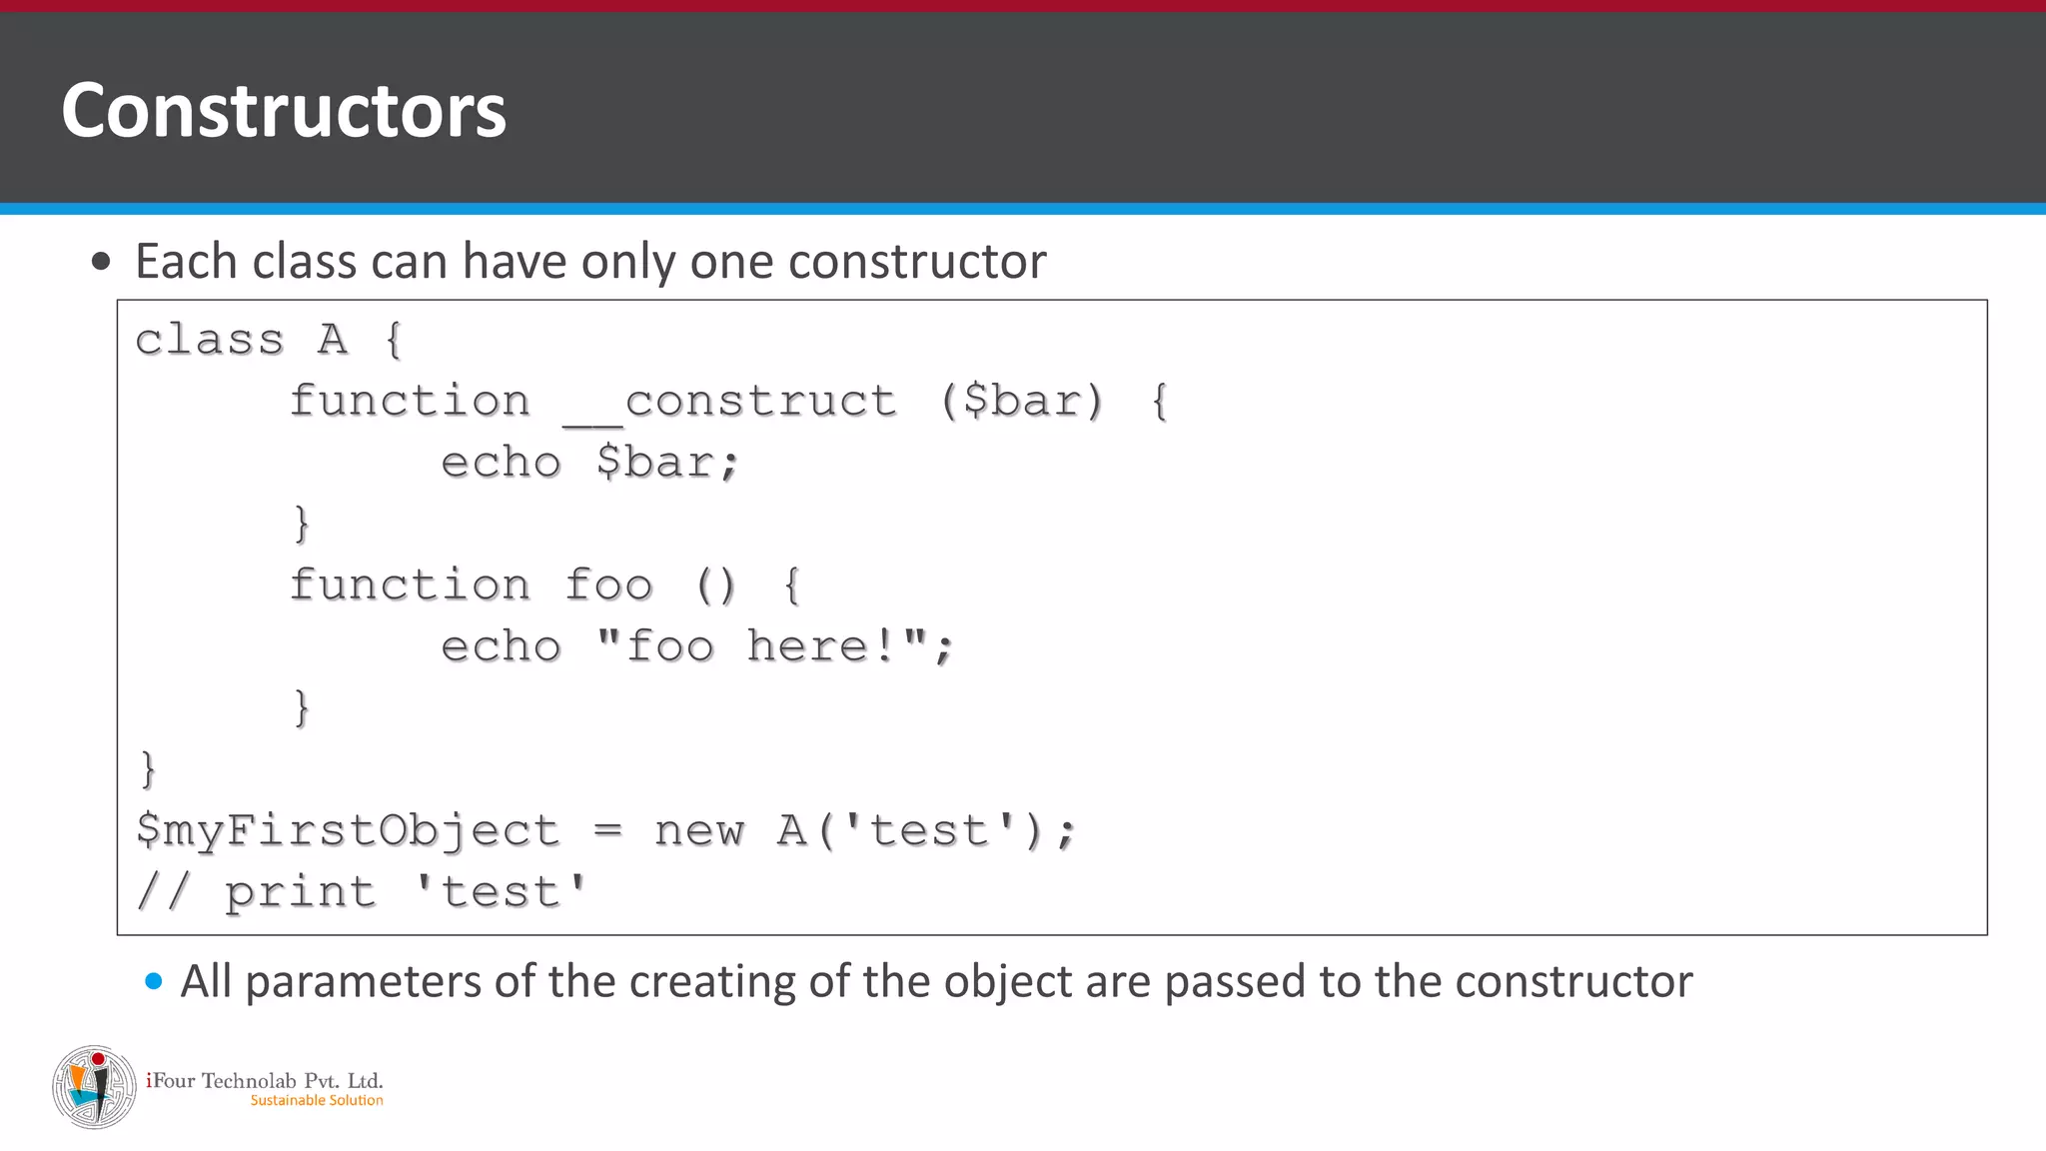Viewport: 2046px width, 1151px height.
Task: Click the 'class A {' code line
Action: coord(269,340)
